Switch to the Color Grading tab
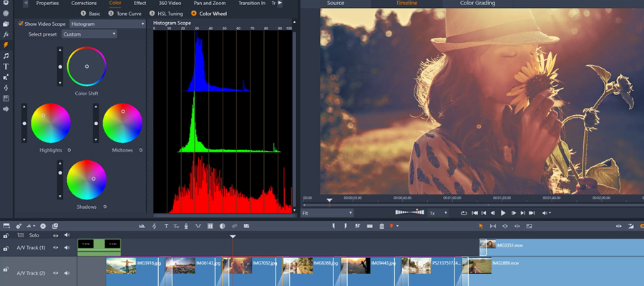Viewport: 644px width, 286px height. point(477,4)
